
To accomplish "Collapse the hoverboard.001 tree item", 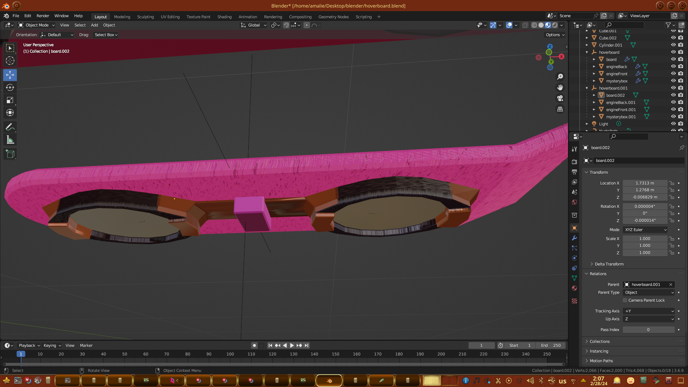I will [587, 88].
